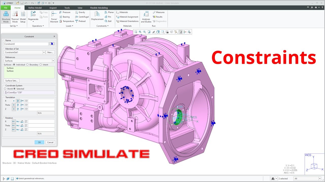Open Material Assignment
This screenshot has width=325, height=182.
(127, 17)
